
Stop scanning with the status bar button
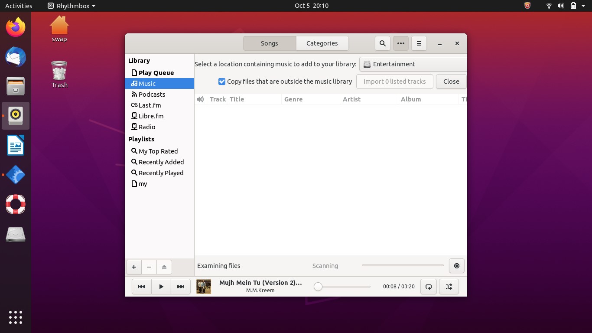[456, 266]
